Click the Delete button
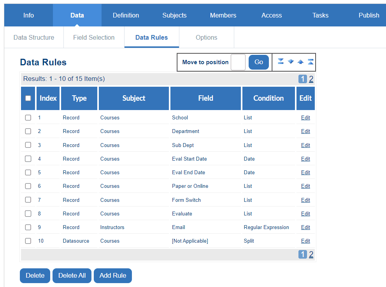This screenshot has width=386, height=287. click(x=35, y=275)
